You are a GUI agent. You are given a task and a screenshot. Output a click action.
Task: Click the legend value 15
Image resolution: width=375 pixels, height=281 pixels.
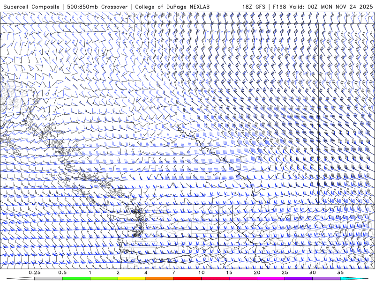[229, 273]
